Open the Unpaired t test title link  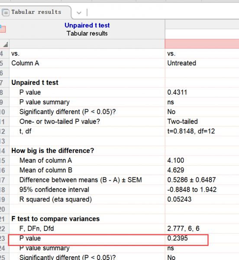click(87, 26)
